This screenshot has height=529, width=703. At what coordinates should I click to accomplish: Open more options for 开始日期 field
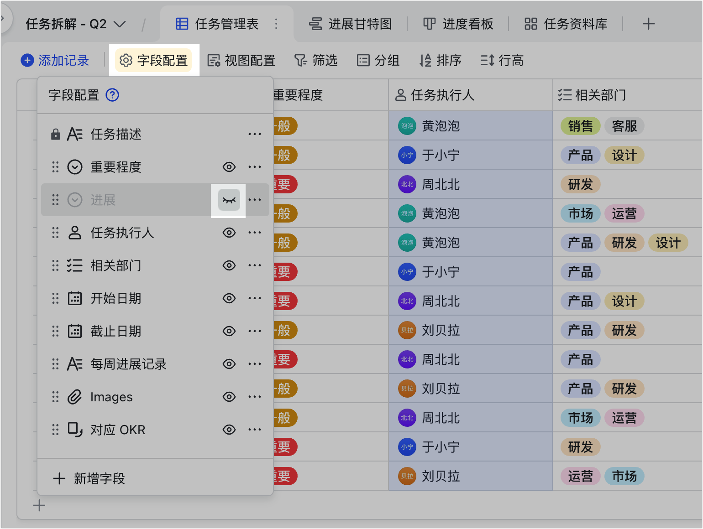[255, 298]
